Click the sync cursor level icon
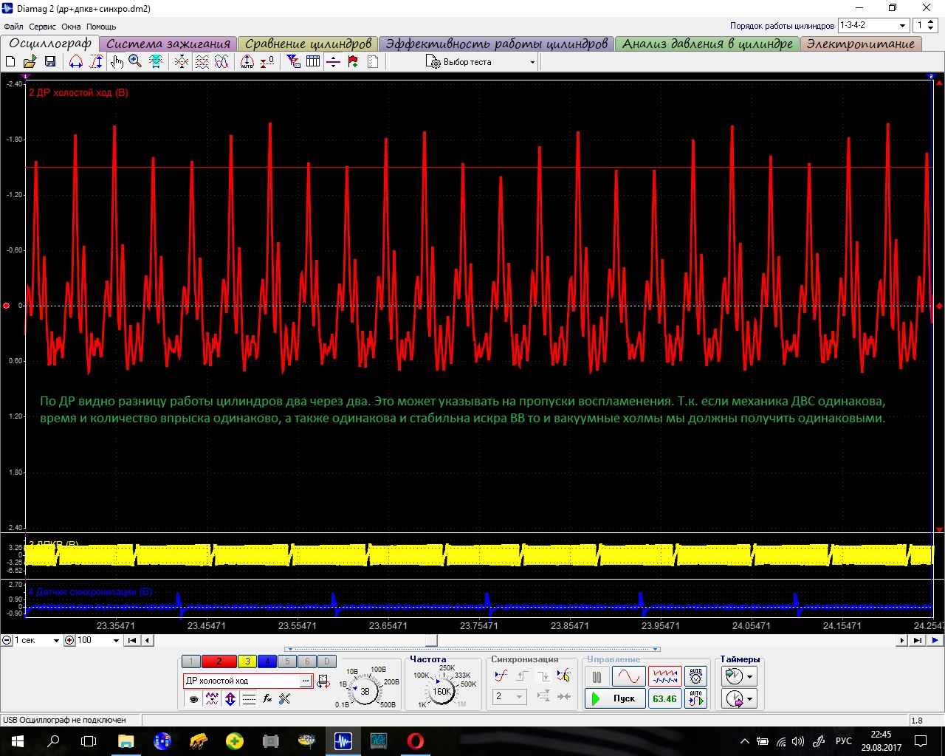 coord(564,676)
